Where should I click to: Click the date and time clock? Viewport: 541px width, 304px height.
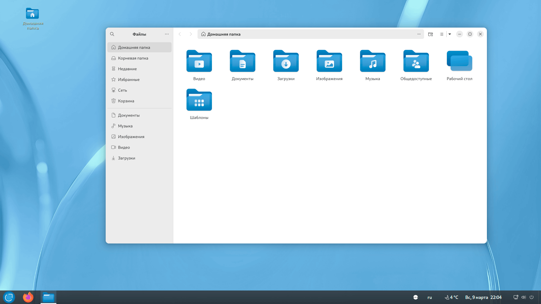click(x=483, y=297)
